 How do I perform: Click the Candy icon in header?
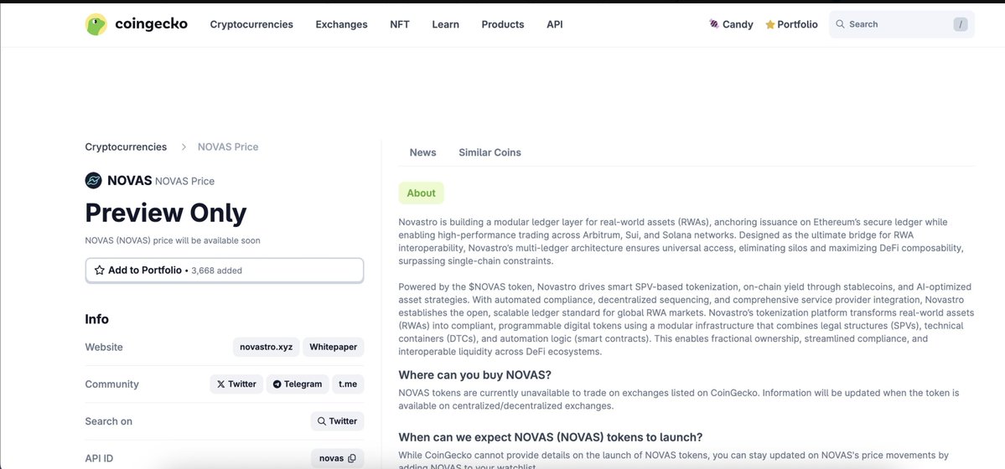(x=713, y=24)
